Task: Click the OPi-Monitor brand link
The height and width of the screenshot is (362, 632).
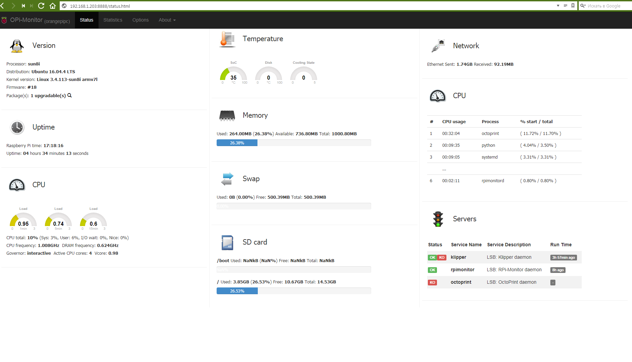Action: (x=26, y=20)
